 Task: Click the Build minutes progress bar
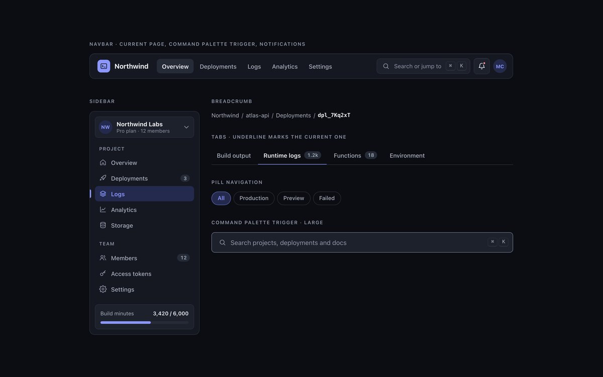pyautogui.click(x=144, y=323)
